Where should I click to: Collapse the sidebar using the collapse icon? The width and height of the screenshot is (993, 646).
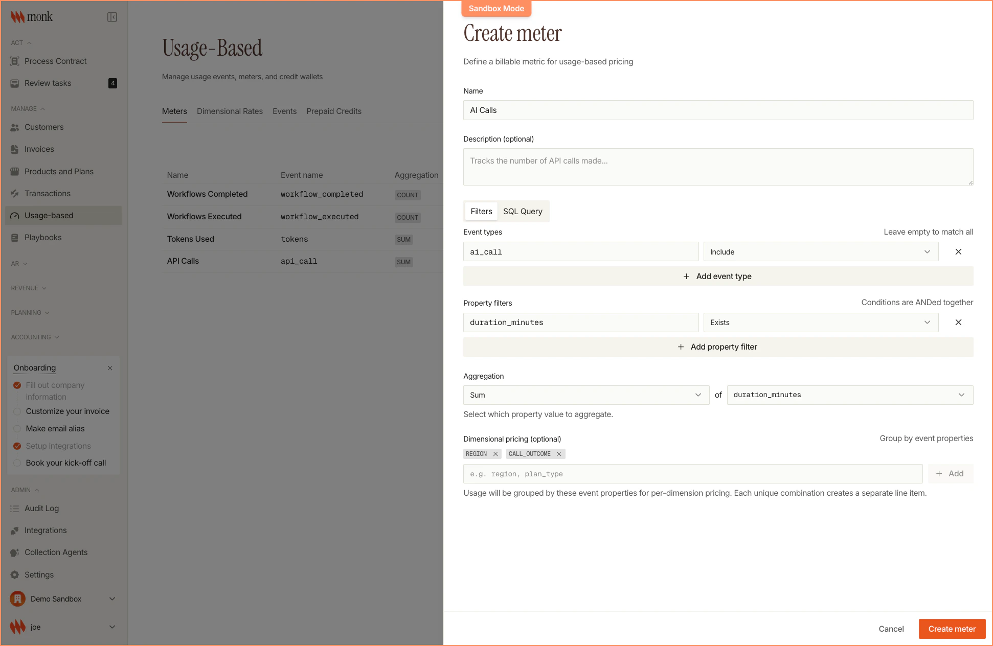tap(112, 16)
